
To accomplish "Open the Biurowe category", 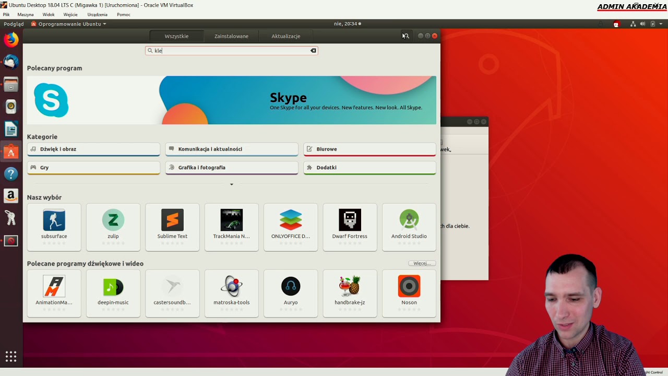I will click(369, 149).
